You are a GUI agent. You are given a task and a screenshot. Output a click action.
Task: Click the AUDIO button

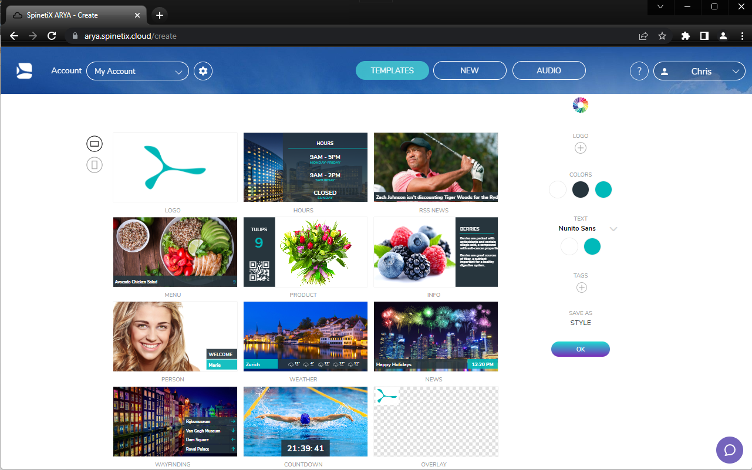(x=549, y=70)
